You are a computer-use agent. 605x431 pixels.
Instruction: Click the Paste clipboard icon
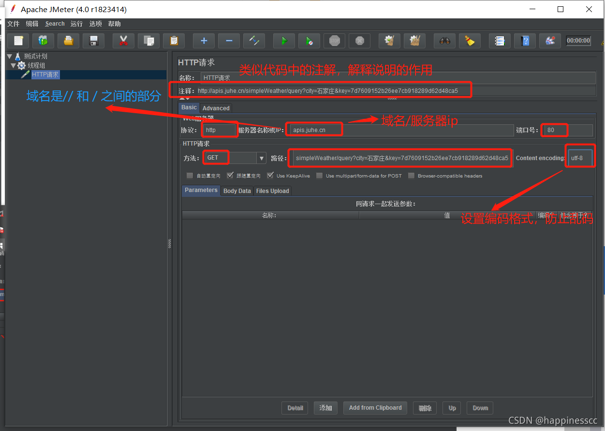coord(174,41)
